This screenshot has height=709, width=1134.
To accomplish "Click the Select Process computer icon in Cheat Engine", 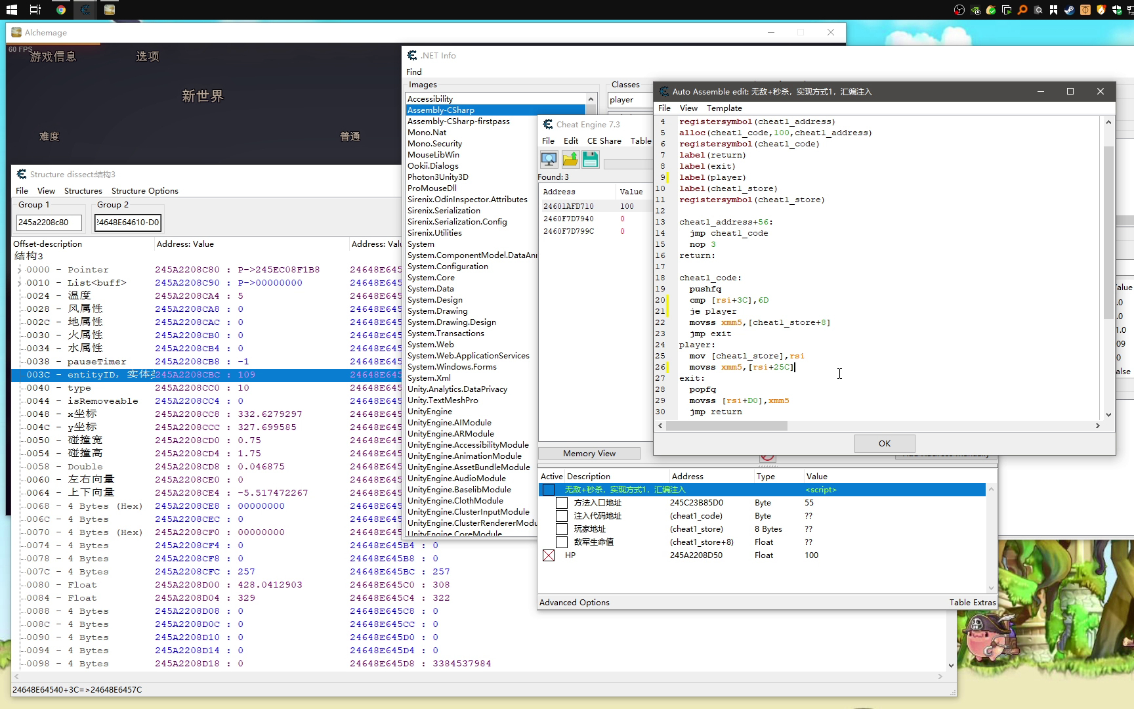I will click(549, 159).
